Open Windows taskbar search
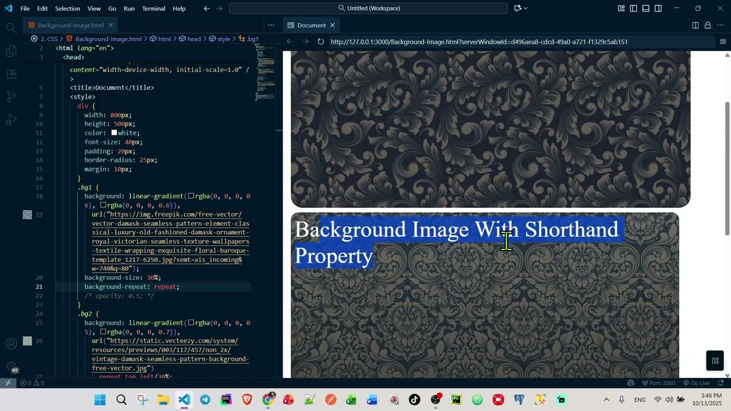 (x=121, y=400)
